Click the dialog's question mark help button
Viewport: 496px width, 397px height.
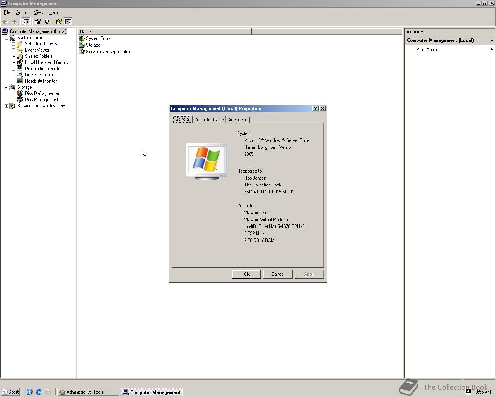[x=315, y=109]
